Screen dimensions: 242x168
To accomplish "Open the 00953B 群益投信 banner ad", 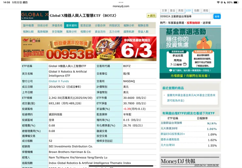I will [x=89, y=49].
